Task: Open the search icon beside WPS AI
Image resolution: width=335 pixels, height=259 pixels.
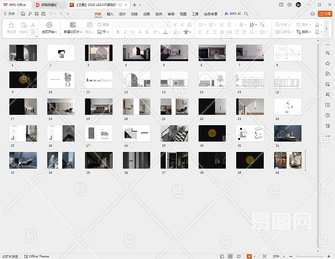Action: coord(247,14)
